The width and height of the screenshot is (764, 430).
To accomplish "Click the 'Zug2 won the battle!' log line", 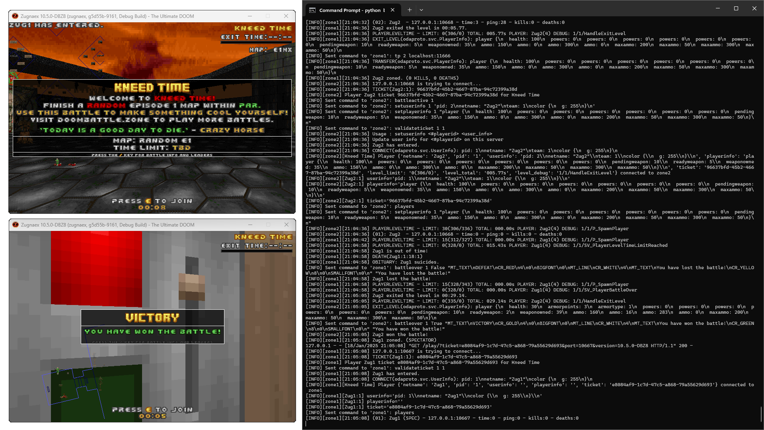I will (x=366, y=334).
